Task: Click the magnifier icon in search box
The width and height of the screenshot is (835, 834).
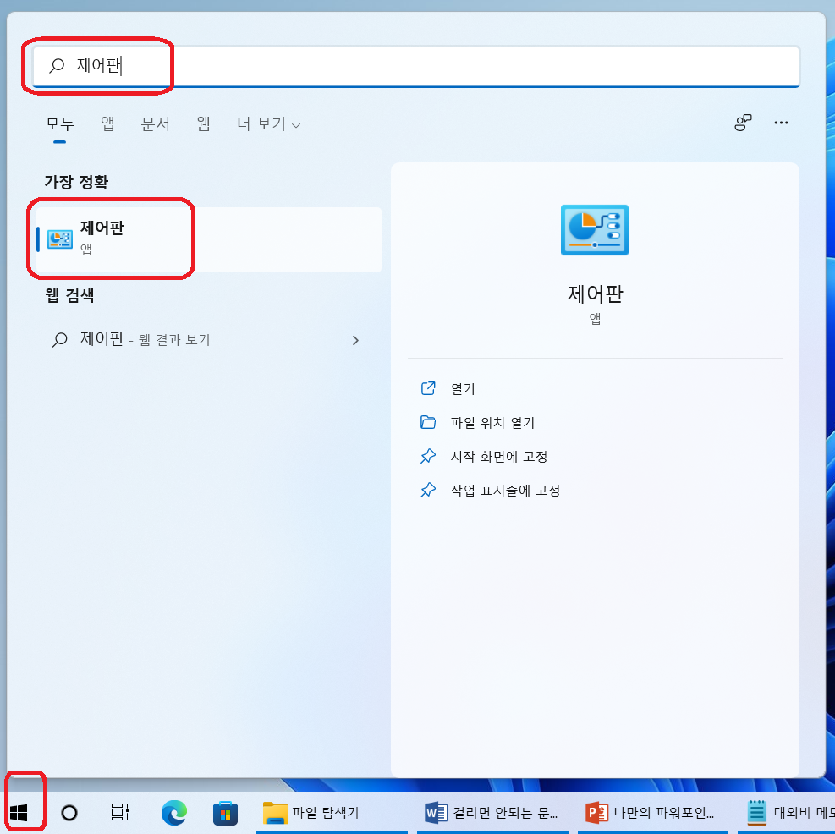Action: [57, 65]
